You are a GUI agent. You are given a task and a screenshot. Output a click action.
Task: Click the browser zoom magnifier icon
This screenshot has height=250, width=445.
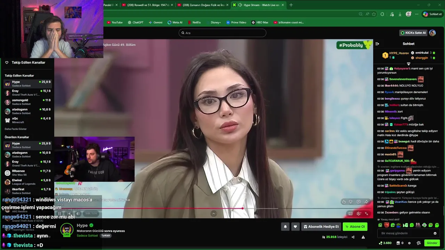[x=361, y=14]
